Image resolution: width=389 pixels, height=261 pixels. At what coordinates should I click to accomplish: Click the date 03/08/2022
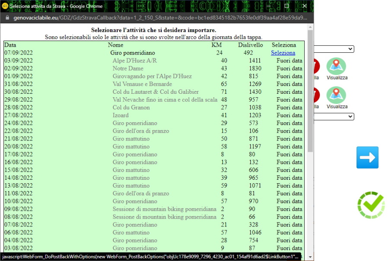click(19, 248)
